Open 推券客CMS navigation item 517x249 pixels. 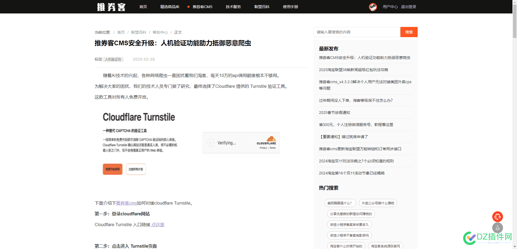click(x=202, y=7)
